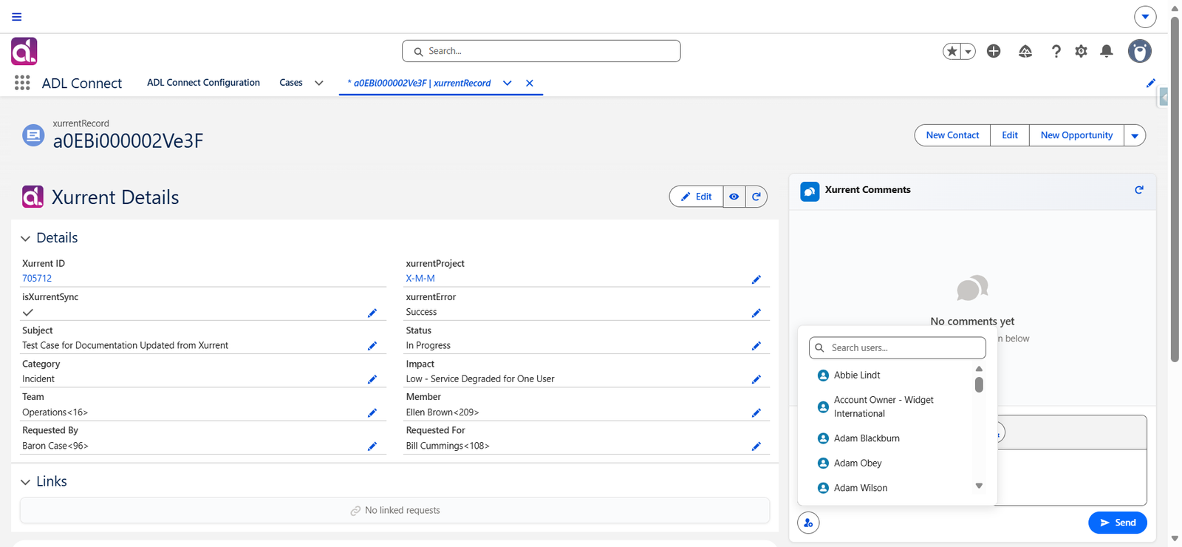Refresh the Xurrent Comments panel

coord(1139,190)
